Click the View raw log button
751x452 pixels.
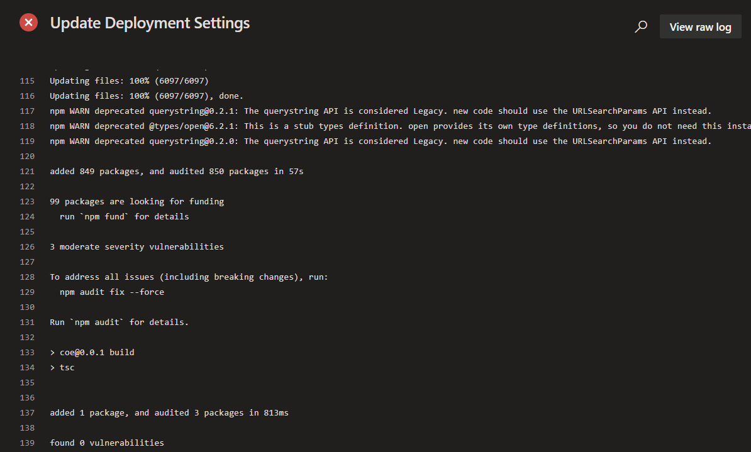point(700,26)
